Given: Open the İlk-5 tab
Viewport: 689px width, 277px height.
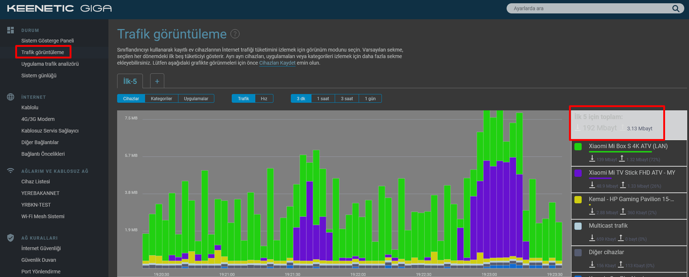Looking at the screenshot, I should pyautogui.click(x=130, y=81).
